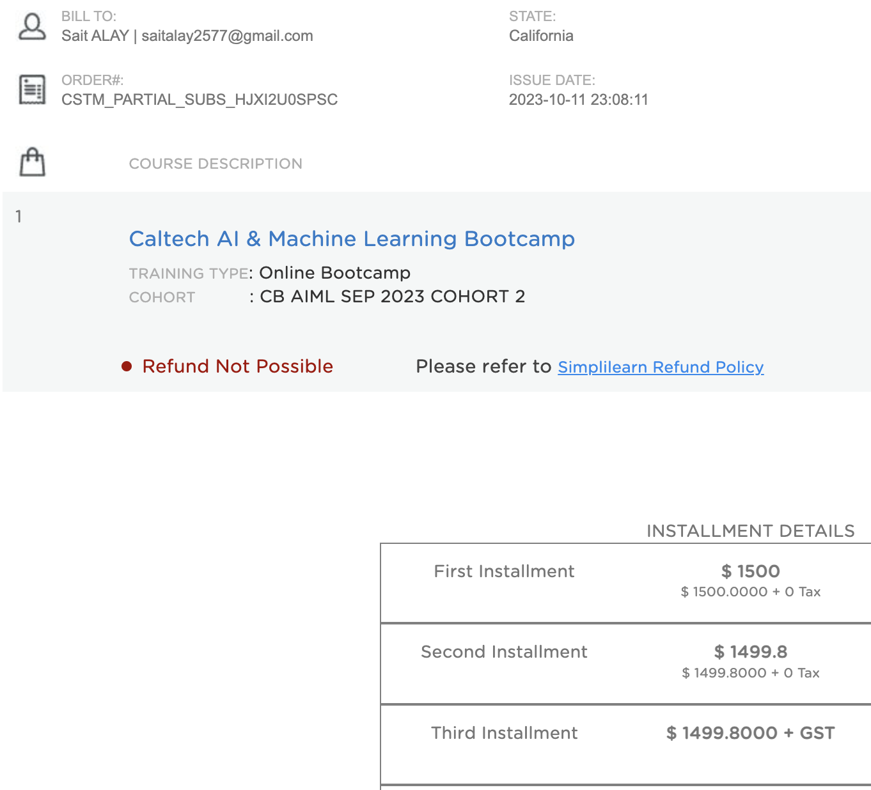Click the Second Installment row label
This screenshot has width=871, height=790.
coord(504,652)
